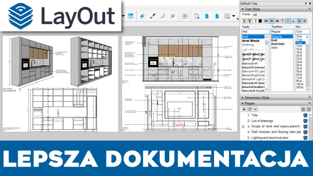The height and width of the screenshot is (176, 313).
Task: Choose the Join glue tool
Action: point(173,16)
